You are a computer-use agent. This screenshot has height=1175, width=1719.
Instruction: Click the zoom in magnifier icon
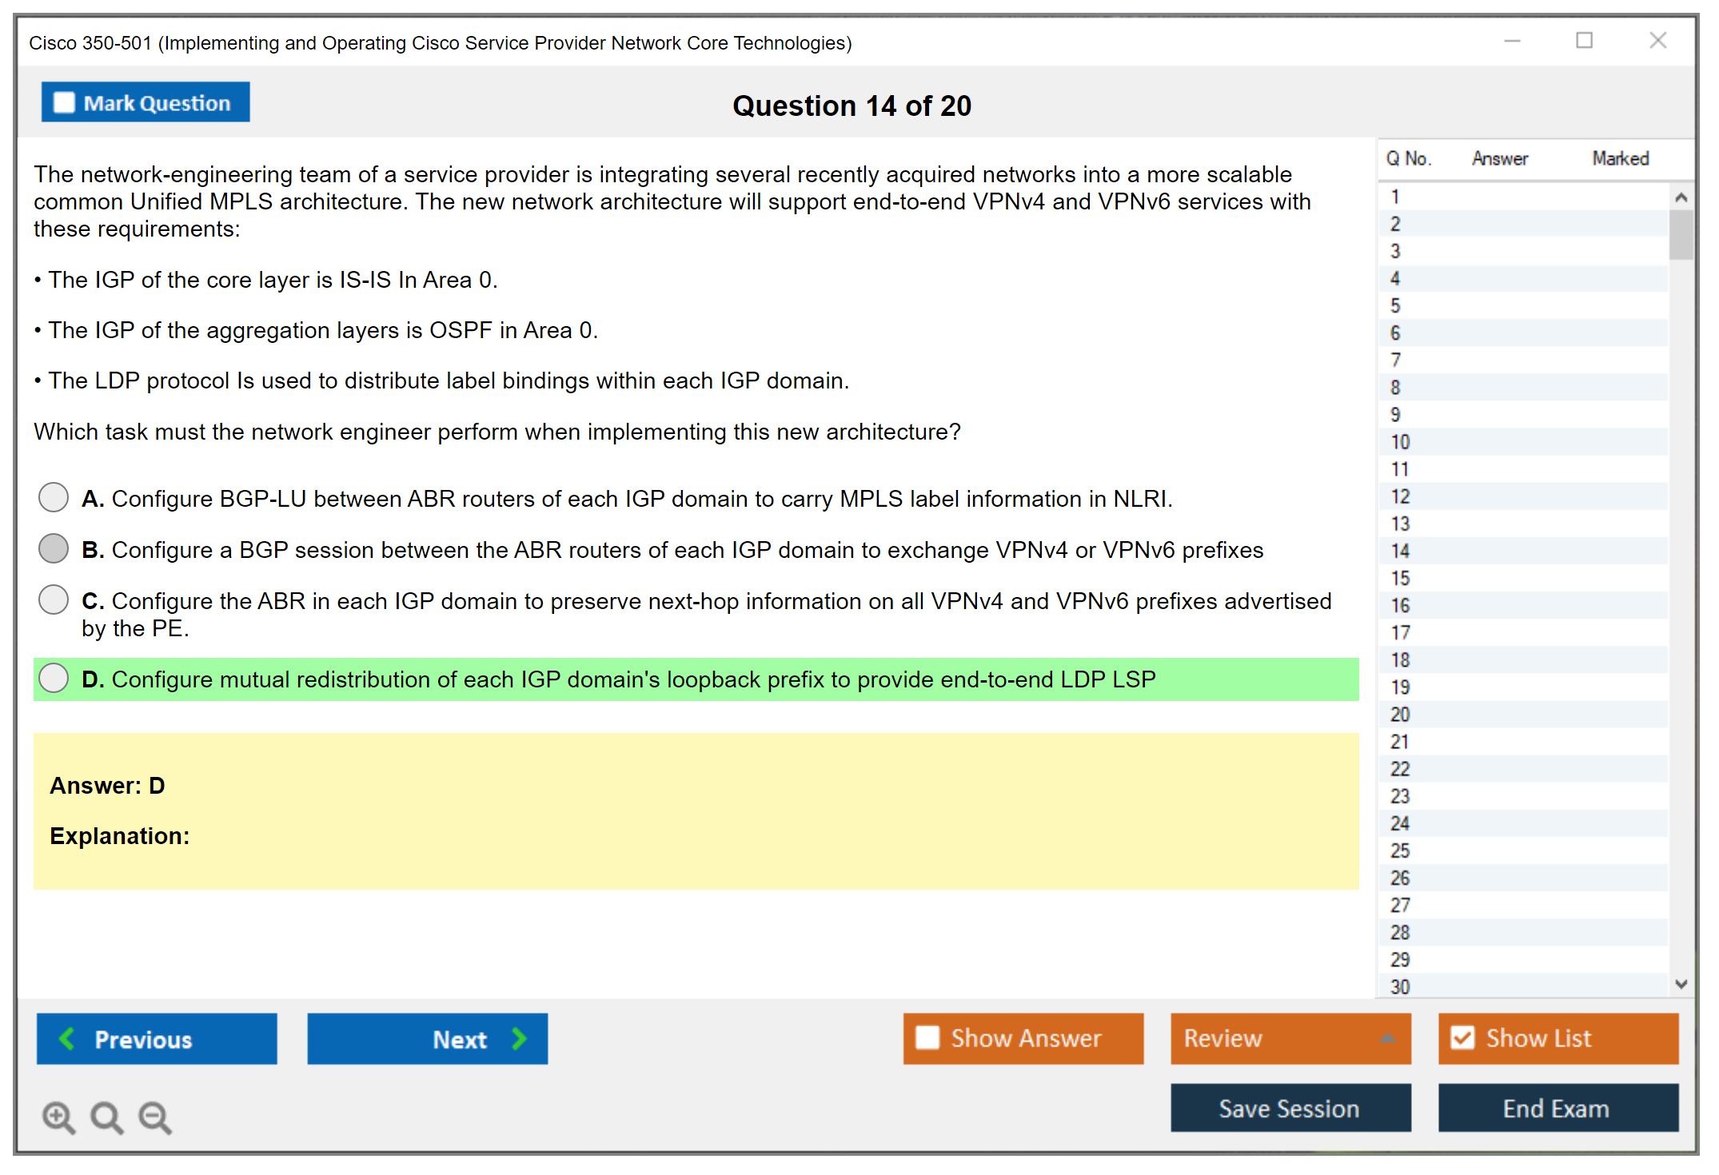coord(58,1117)
